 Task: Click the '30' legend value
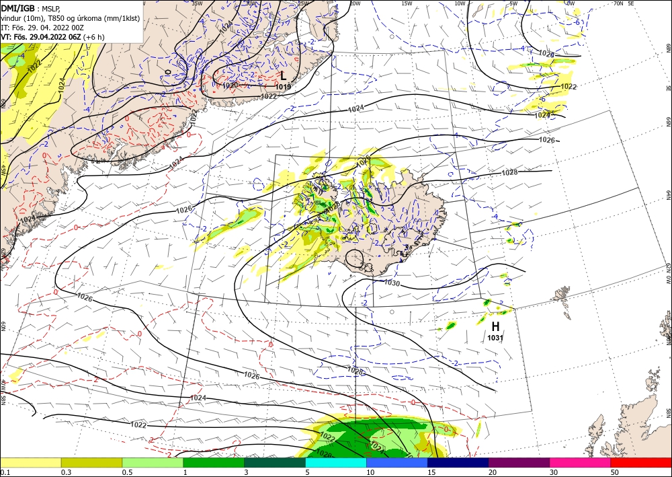554,472
